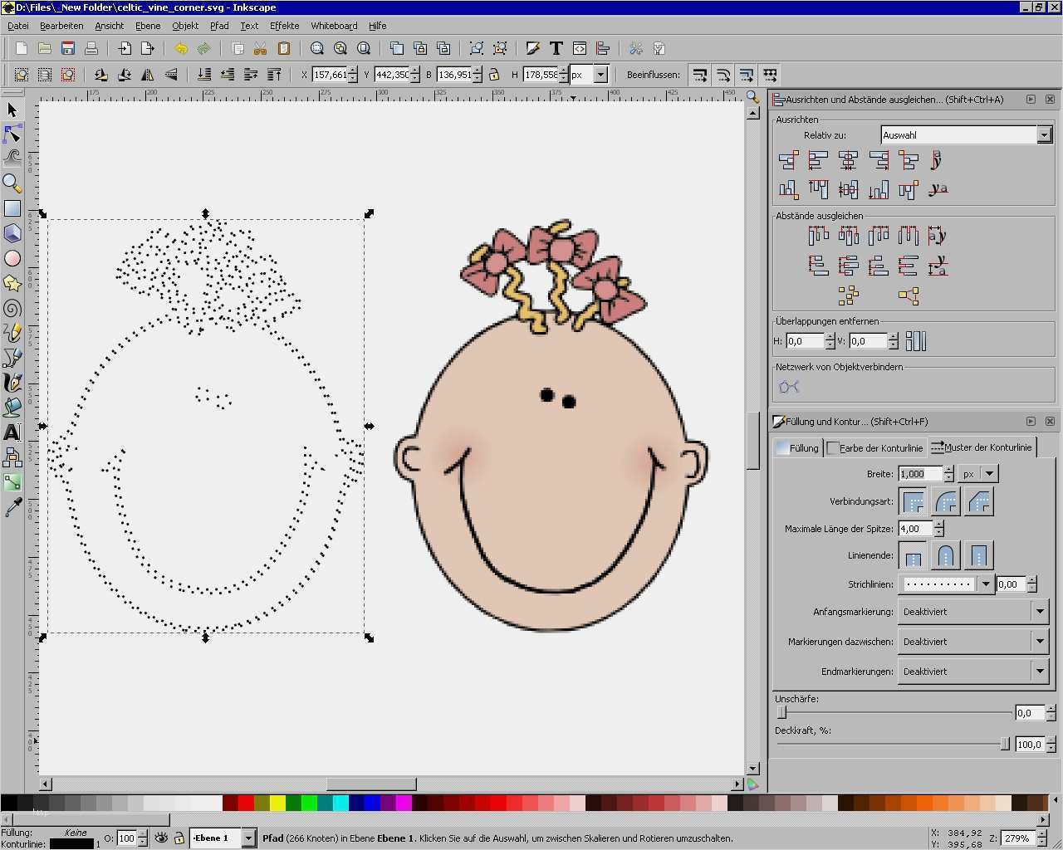The width and height of the screenshot is (1063, 850).
Task: Open the 'Relativ zu' Auswahl dropdown
Action: (1044, 135)
